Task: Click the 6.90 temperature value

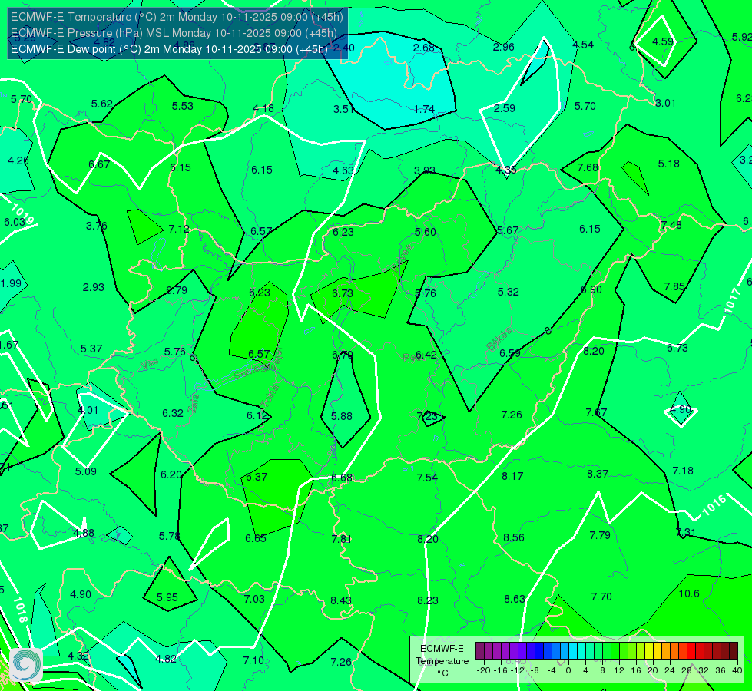Action: click(x=591, y=289)
